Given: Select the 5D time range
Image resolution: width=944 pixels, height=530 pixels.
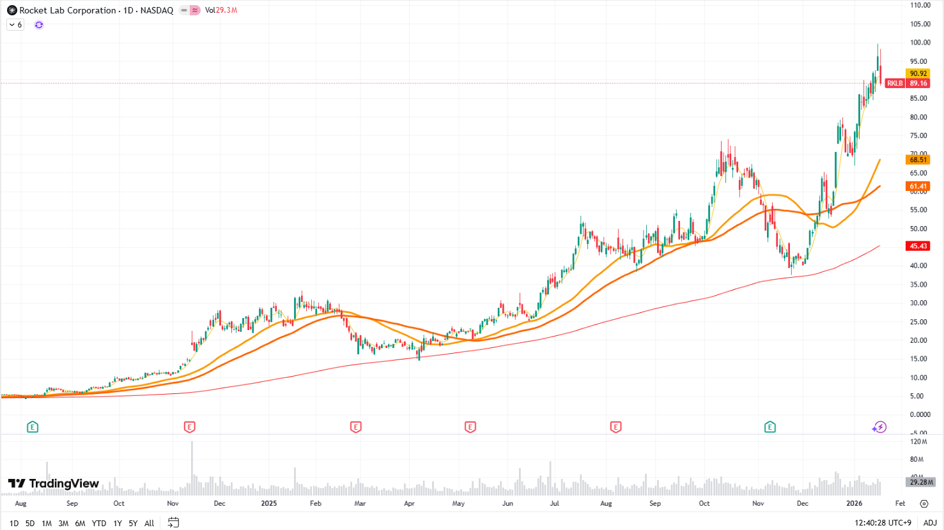Looking at the screenshot, I should pos(30,523).
